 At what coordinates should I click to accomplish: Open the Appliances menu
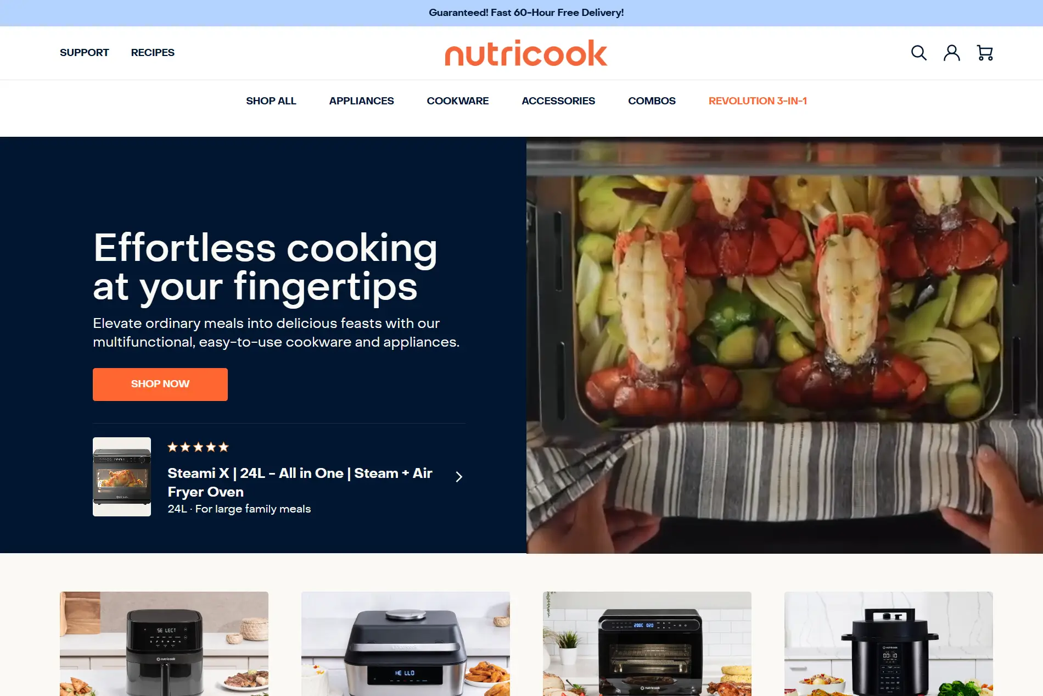click(361, 101)
